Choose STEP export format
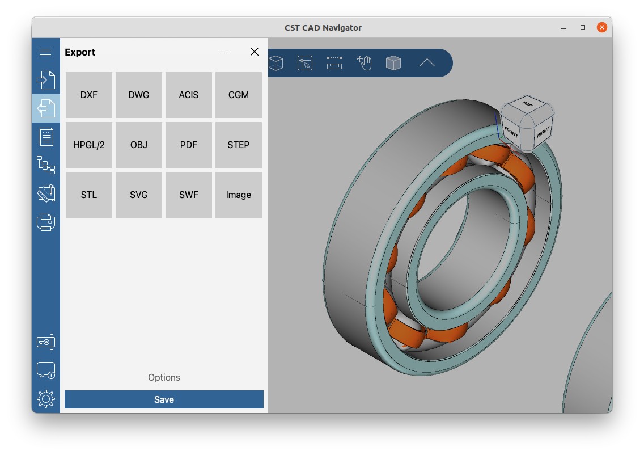Image resolution: width=644 pixels, height=455 pixels. pyautogui.click(x=239, y=145)
